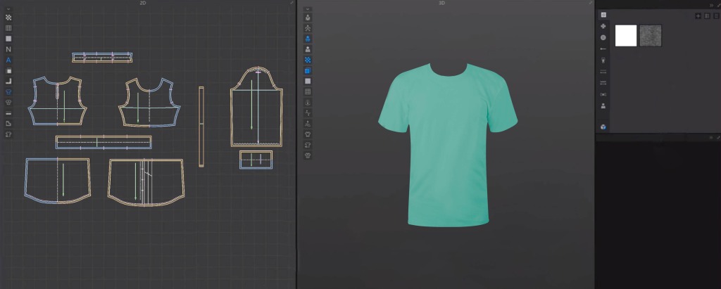Select the long horizontal waistband pattern piece
Image resolution: width=721 pixels, height=289 pixels.
(104, 143)
